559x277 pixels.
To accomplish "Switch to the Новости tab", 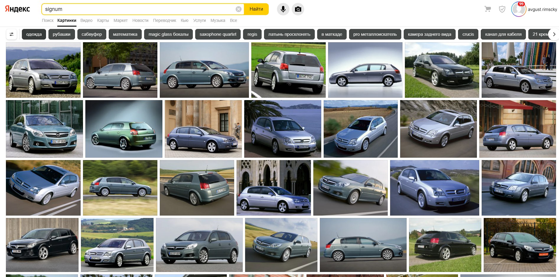I will 140,20.
